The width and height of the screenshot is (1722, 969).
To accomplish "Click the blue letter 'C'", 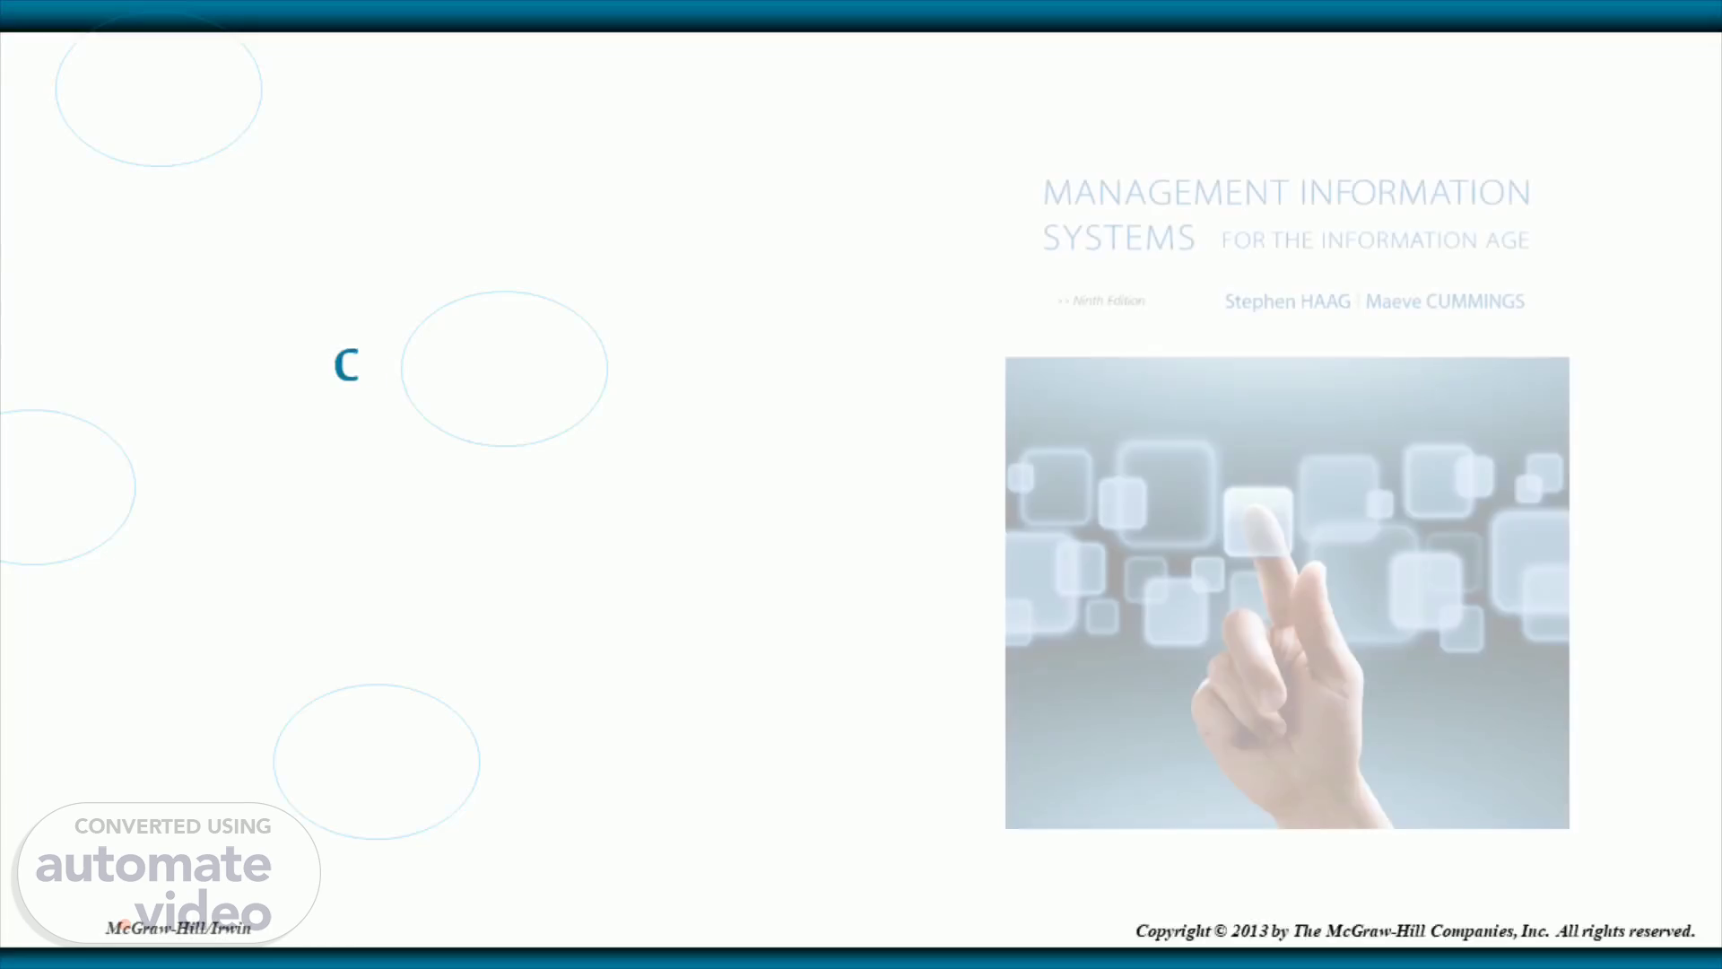I will tap(346, 365).
